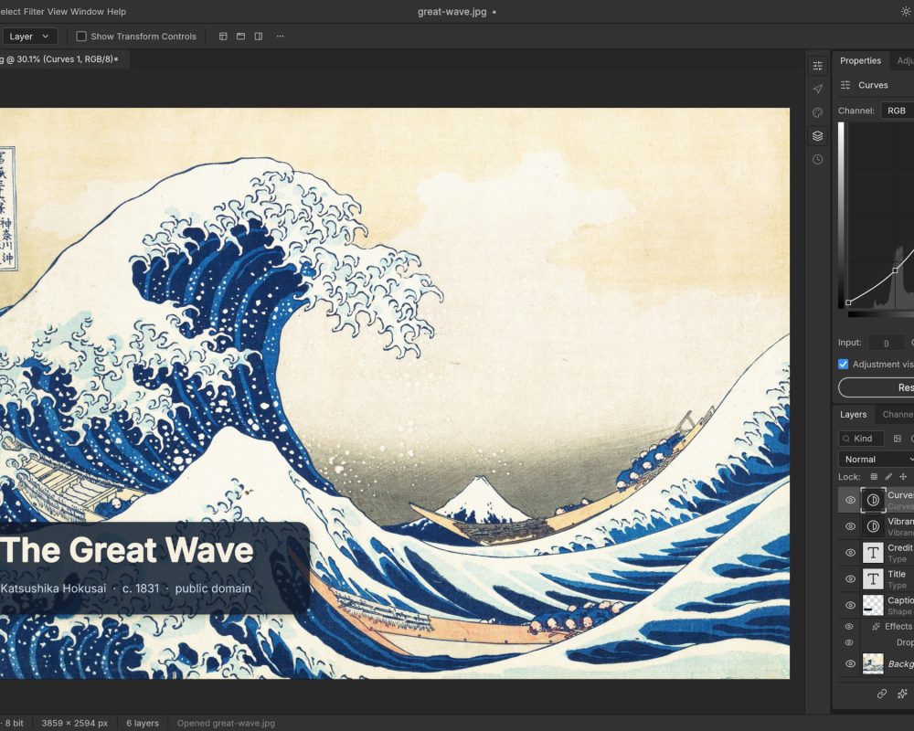Select the Caption shape layer thumbnail
This screenshot has height=731, width=914.
point(873,605)
